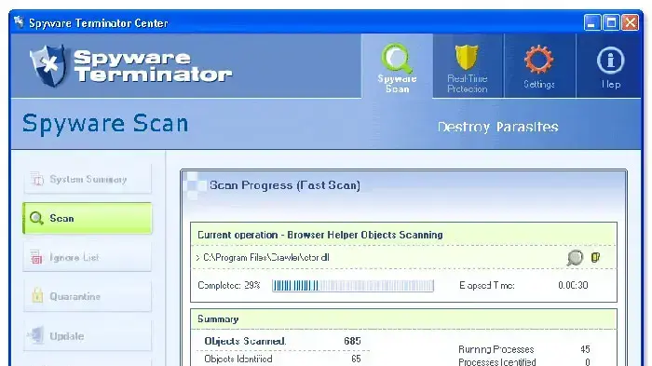Click the elapsed time value 0:00:30

point(573,285)
